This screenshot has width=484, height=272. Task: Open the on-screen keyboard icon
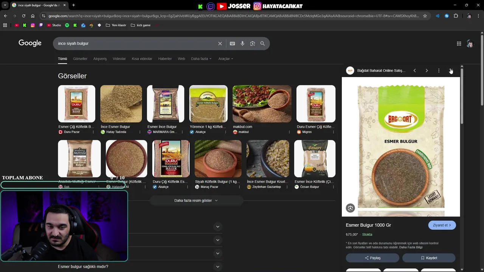232,43
